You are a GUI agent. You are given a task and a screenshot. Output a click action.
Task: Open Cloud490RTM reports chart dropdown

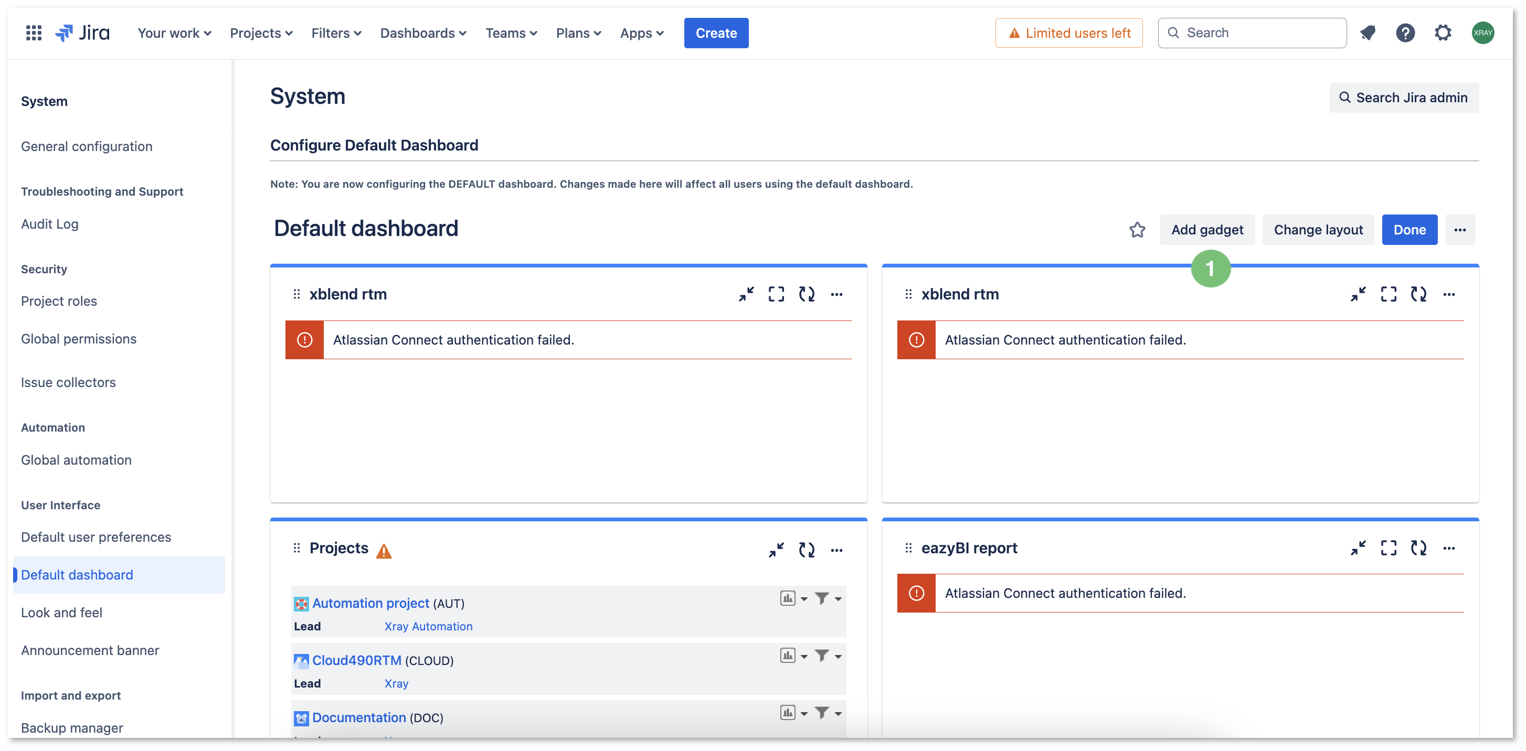pos(793,656)
